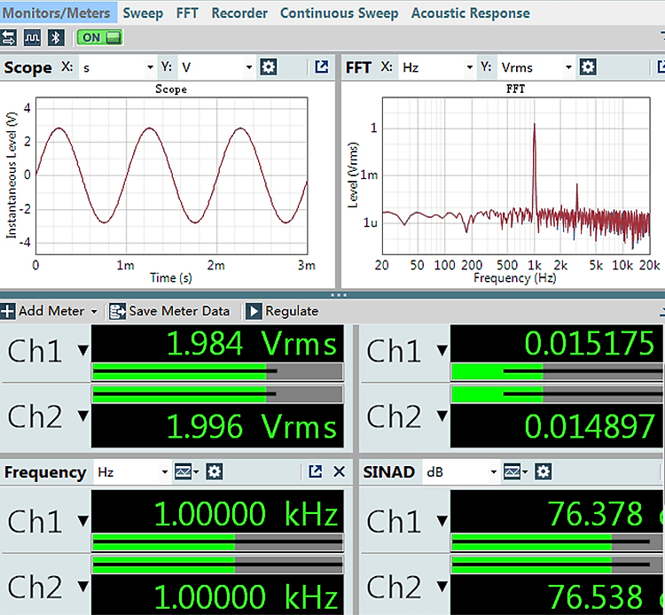Image resolution: width=665 pixels, height=615 pixels.
Task: Open SINAD meter settings gear
Action: [x=544, y=471]
